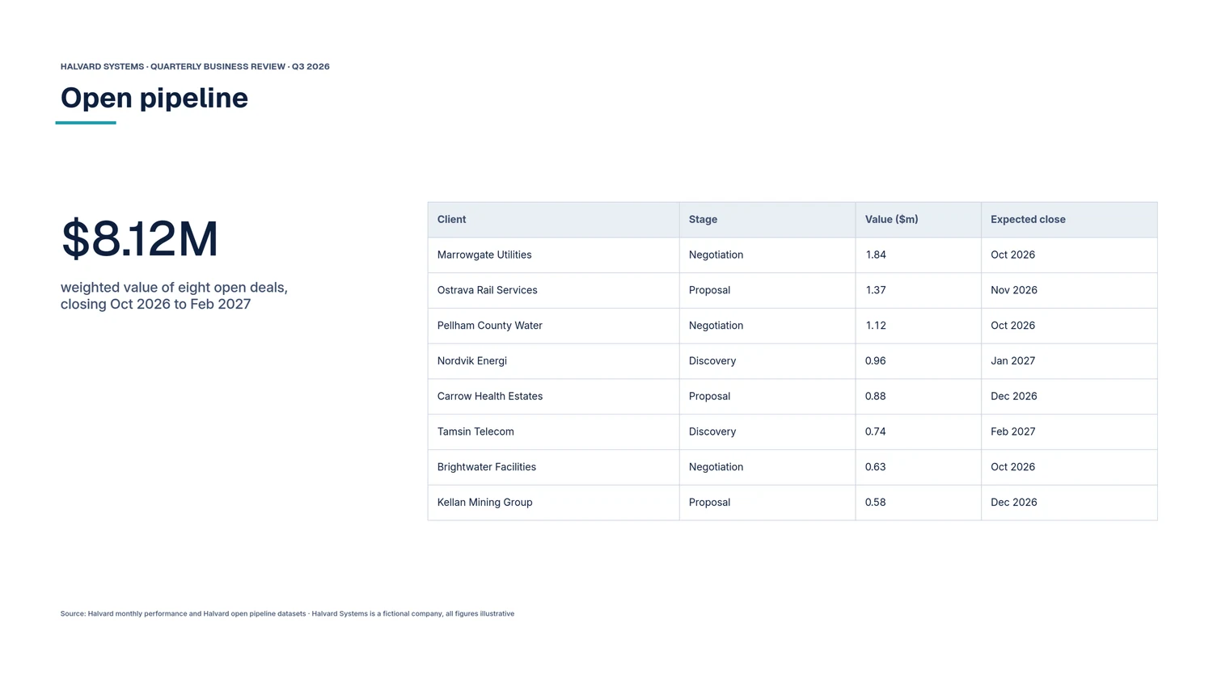Screen dimensions: 1213x682
Task: Click Oct 2026 in Brightwater Facilities row
Action: pyautogui.click(x=1069, y=467)
